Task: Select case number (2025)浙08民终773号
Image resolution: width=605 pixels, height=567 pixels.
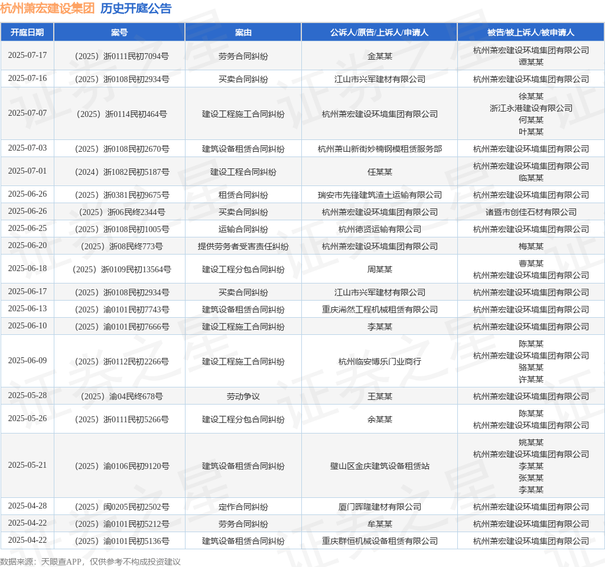Action: click(x=122, y=246)
